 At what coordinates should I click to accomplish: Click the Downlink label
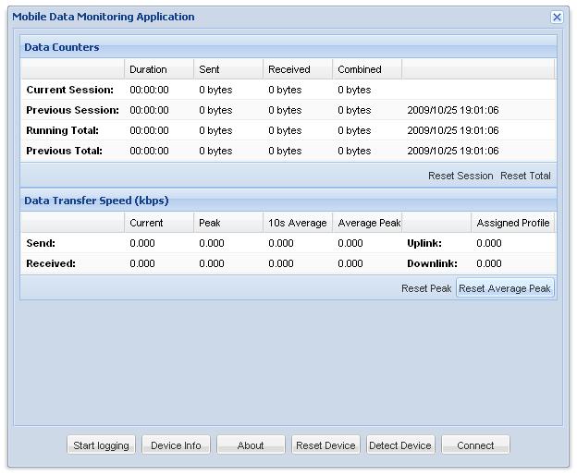432,263
